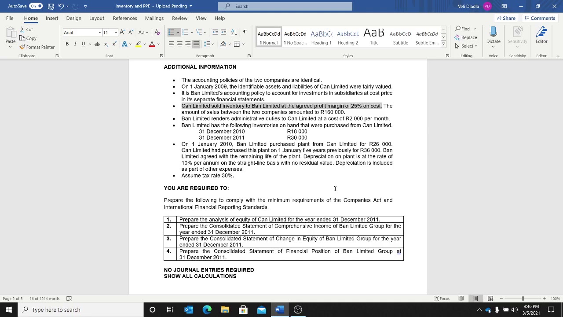Viewport: 563px width, 317px height.
Task: Switch to Web Layout view
Action: (490, 299)
